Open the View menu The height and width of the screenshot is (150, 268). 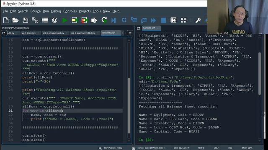coord(106,11)
